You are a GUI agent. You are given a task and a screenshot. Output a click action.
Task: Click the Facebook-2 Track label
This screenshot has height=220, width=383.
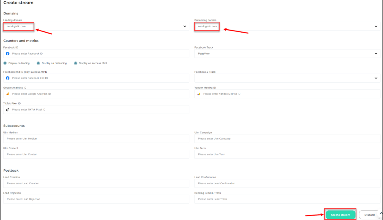click(x=205, y=72)
